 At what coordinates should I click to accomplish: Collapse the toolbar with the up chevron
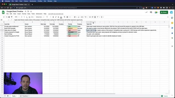(168, 17)
